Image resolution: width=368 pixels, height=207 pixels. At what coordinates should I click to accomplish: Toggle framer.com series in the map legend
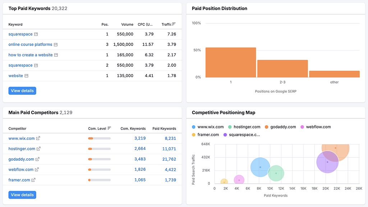point(206,135)
